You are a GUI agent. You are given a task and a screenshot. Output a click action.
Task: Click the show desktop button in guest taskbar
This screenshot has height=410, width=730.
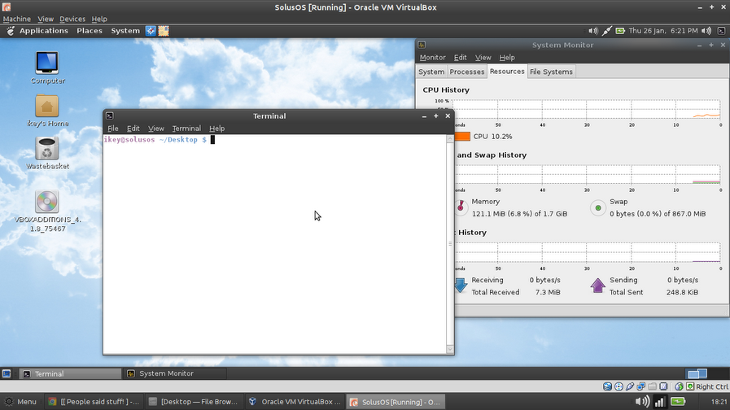(x=7, y=373)
